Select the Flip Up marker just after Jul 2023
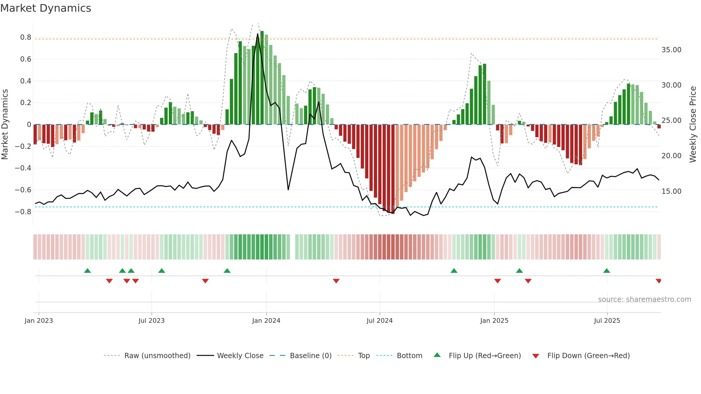 (x=162, y=271)
